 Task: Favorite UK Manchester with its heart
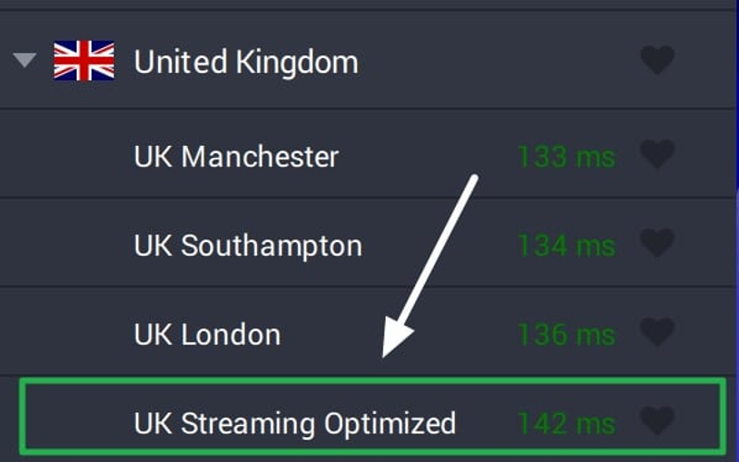click(x=658, y=154)
